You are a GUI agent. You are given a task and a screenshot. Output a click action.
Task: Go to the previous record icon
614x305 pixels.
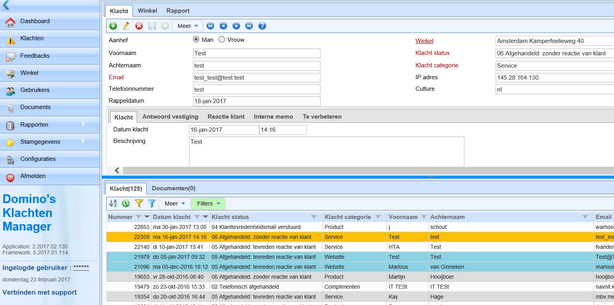(x=223, y=26)
